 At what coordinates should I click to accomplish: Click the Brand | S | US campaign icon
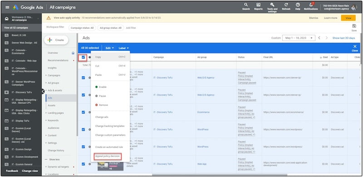[7, 35]
